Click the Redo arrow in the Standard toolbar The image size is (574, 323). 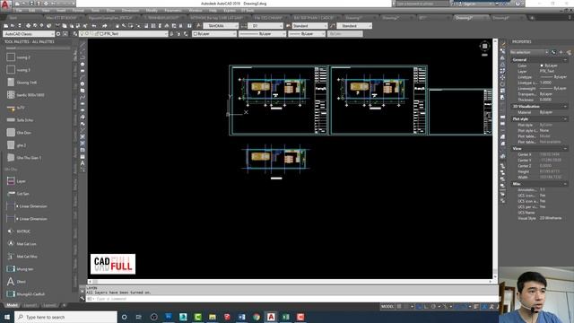104,26
